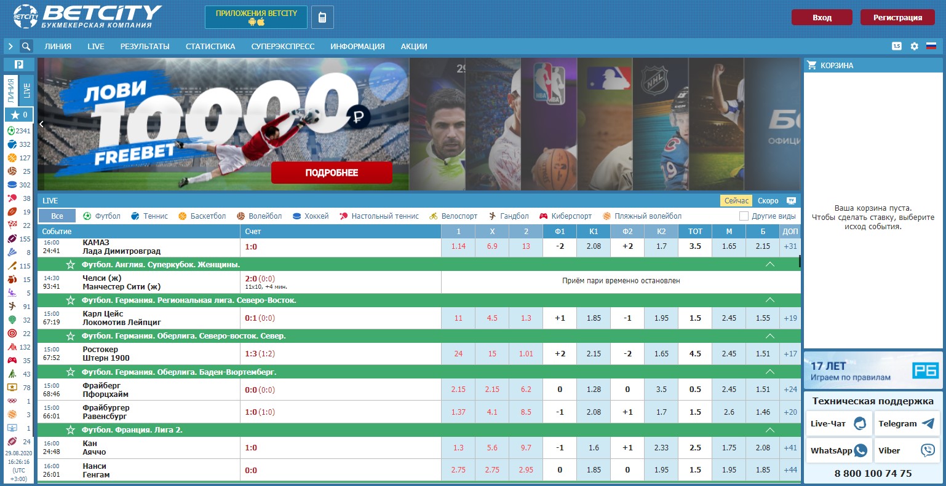This screenshot has width=946, height=486.
Task: Collapse the Англия Суперкубок Женщины section
Action: click(x=769, y=264)
